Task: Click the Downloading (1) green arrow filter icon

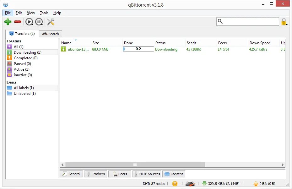Action: coord(9,52)
